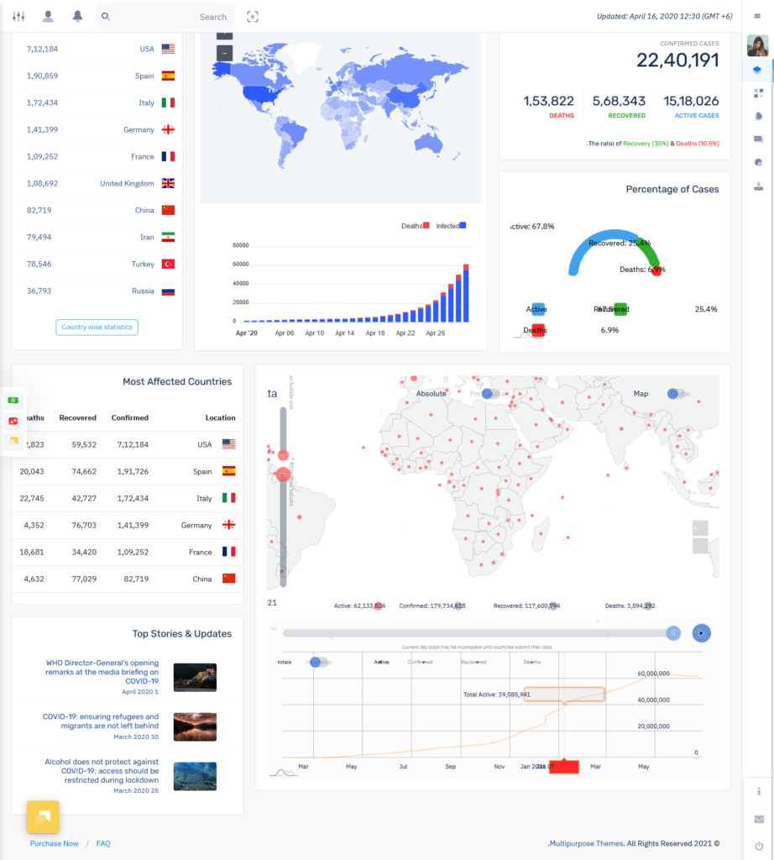Viewport: 774px width, 860px height.
Task: Zoom out on the bubble map
Action: tap(700, 546)
